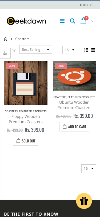Image resolution: width=100 pixels, height=217 pixels.
Task: Open the bottom items-per-page 16 dropdown
Action: coord(89,169)
